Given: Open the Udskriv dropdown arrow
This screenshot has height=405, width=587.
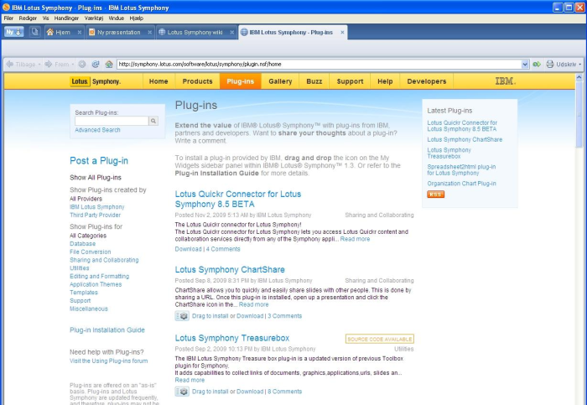Looking at the screenshot, I should pos(580,65).
